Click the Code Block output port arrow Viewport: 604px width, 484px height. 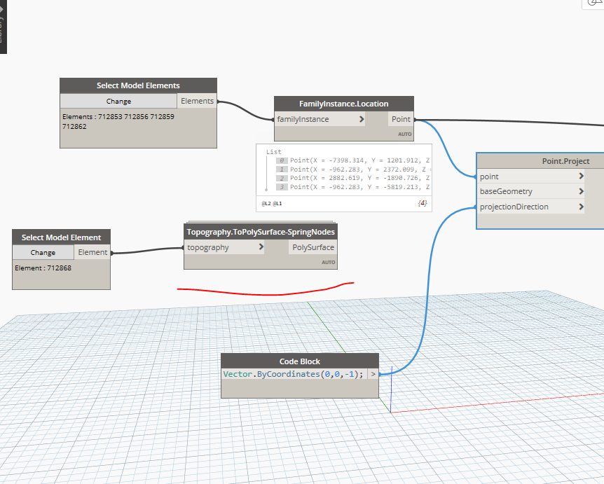click(x=373, y=374)
